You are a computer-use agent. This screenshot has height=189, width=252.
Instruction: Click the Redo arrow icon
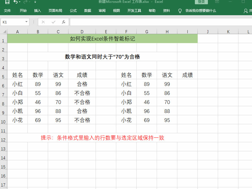pyautogui.click(x=25, y=2)
